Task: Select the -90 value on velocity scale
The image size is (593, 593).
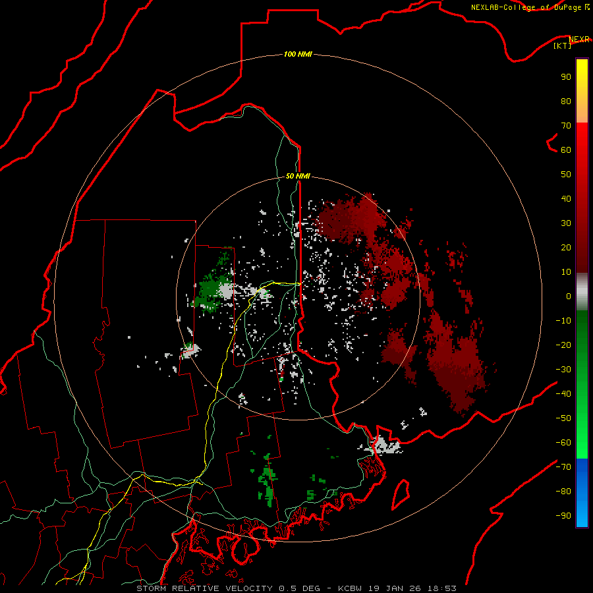Action: [x=563, y=515]
